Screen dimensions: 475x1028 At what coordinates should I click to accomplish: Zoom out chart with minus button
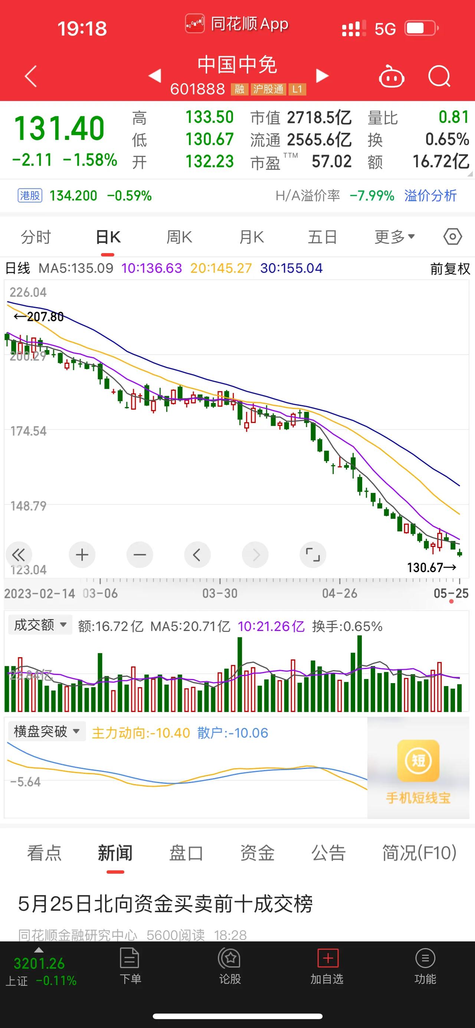[140, 555]
